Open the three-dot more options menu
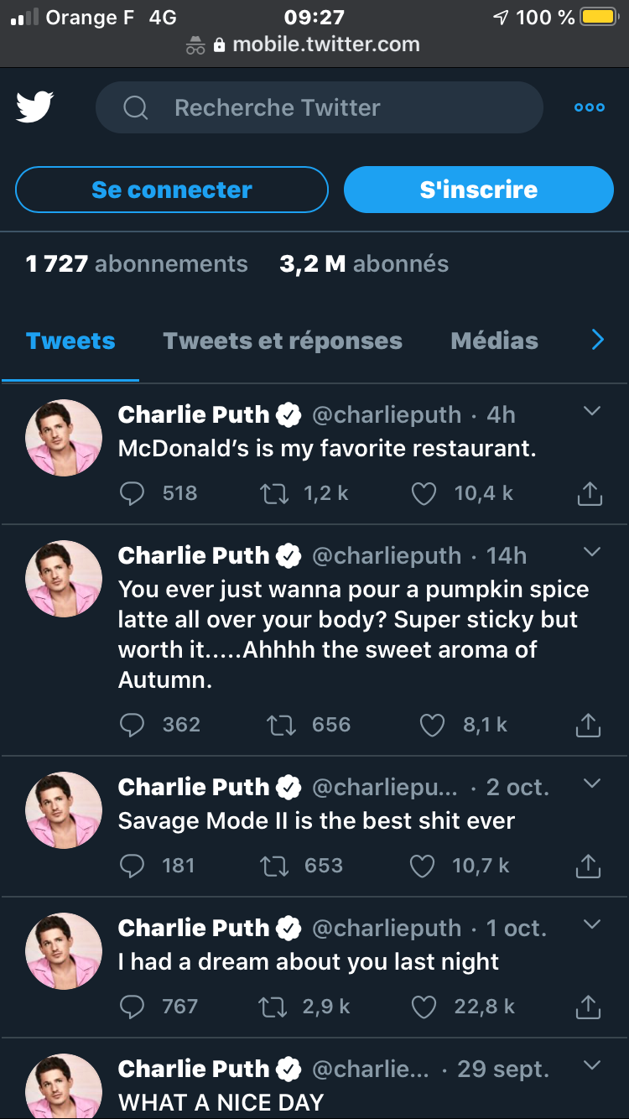Screen dimensions: 629x1119 coord(589,107)
